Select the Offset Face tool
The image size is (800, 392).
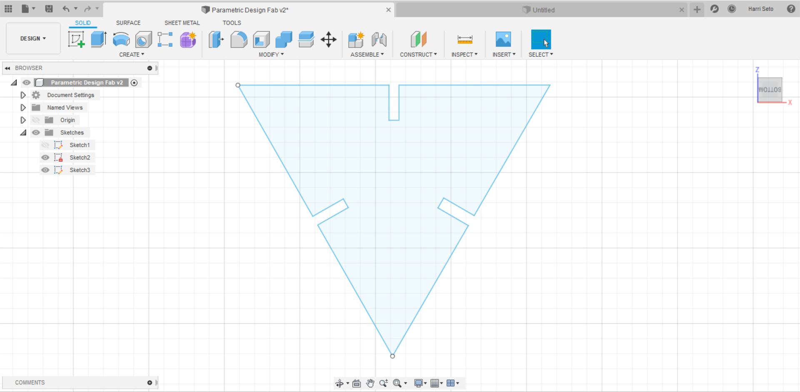coord(306,40)
